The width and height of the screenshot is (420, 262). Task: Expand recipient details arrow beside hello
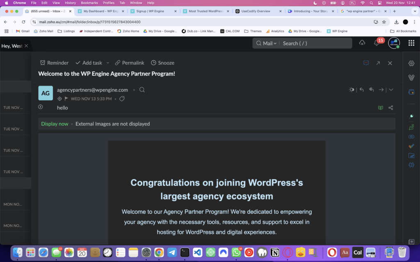pos(41,107)
